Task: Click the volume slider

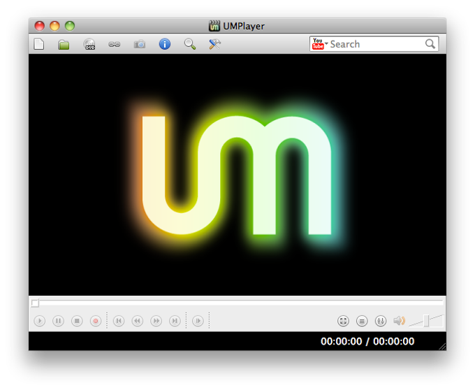Action: pos(426,321)
